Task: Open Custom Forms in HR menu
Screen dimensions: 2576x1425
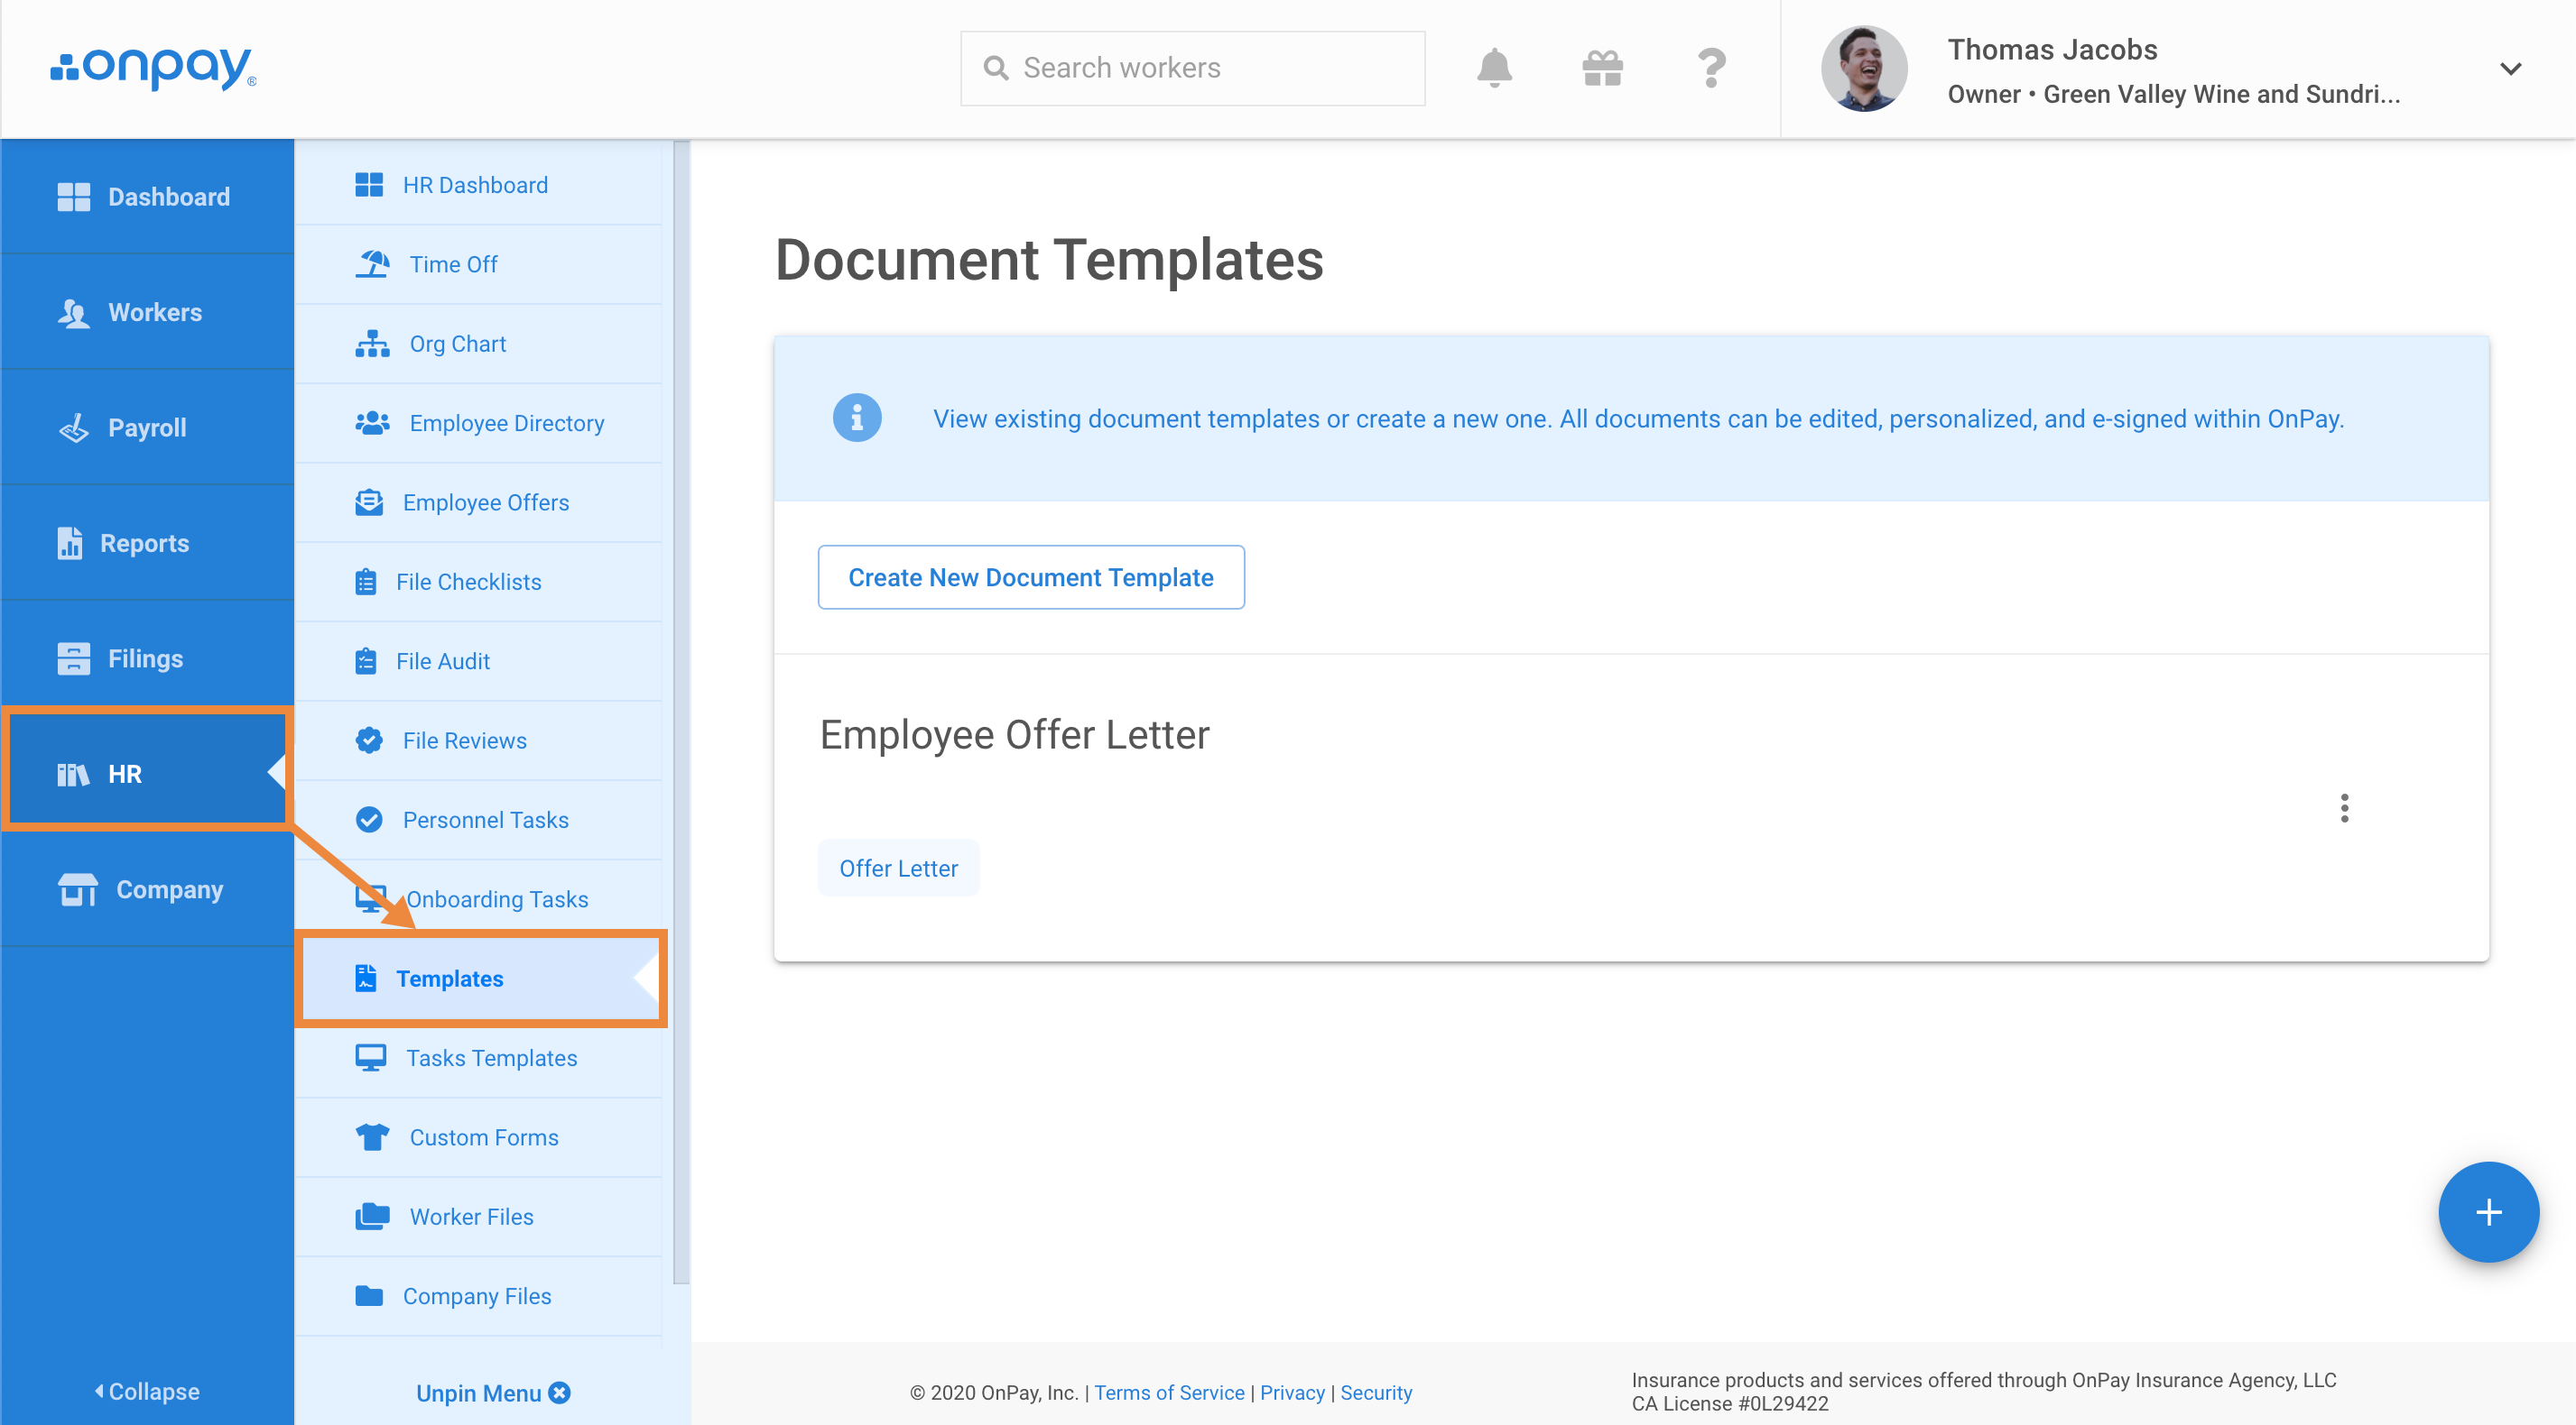Action: point(479,1137)
